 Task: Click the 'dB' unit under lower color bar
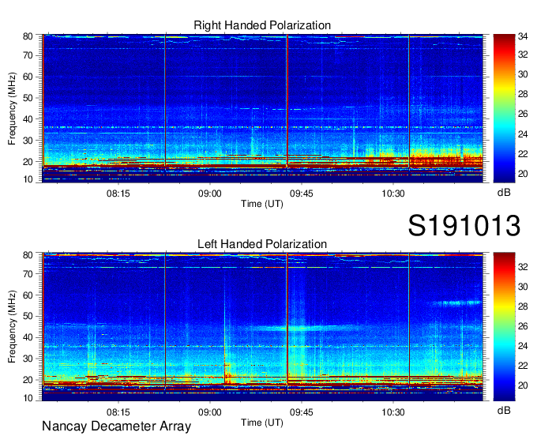click(x=504, y=410)
